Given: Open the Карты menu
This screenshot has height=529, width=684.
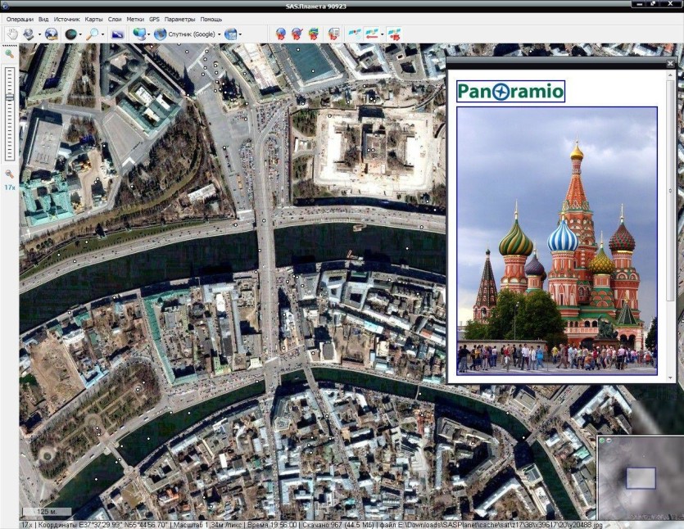Looking at the screenshot, I should click(93, 19).
